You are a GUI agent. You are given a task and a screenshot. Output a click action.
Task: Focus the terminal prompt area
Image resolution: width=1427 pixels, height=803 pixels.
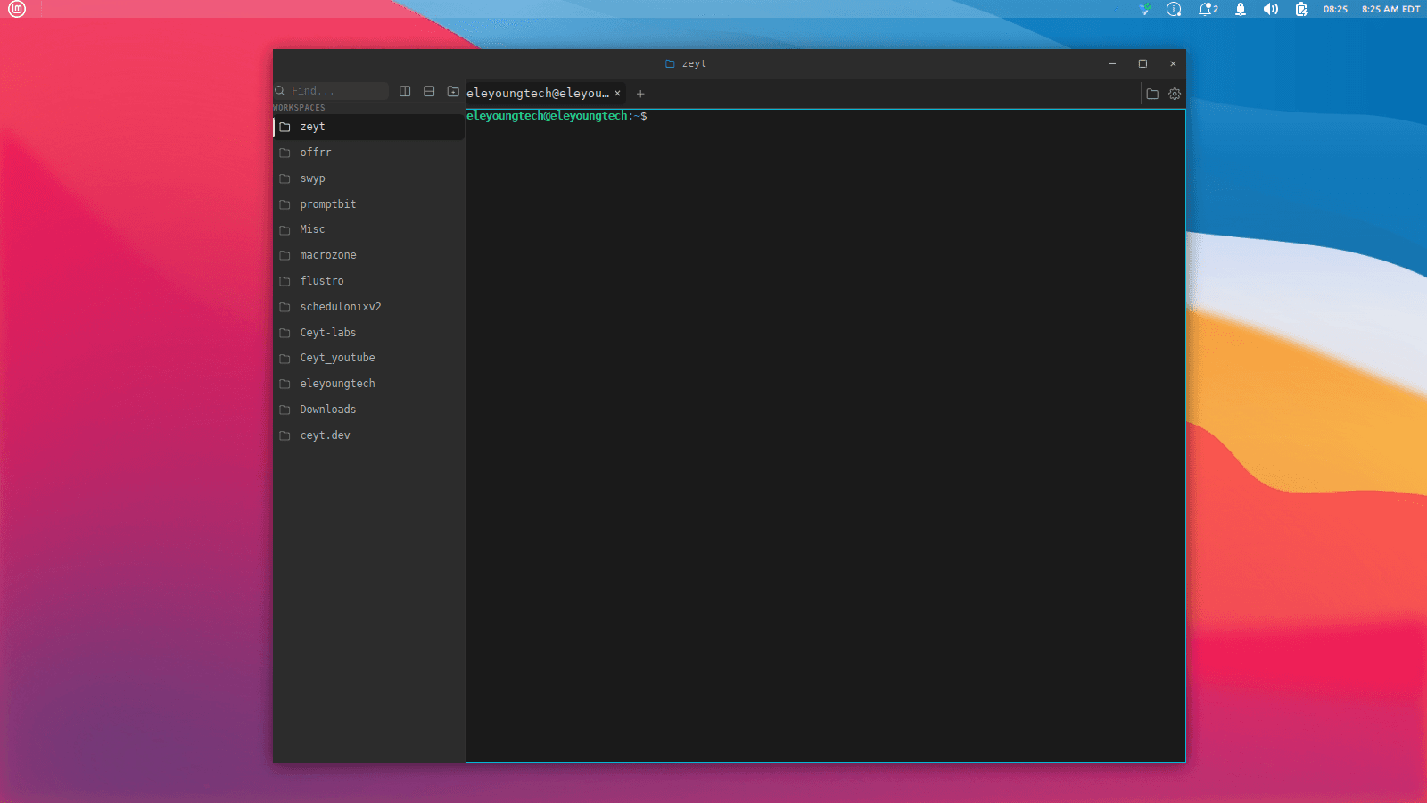click(x=825, y=435)
